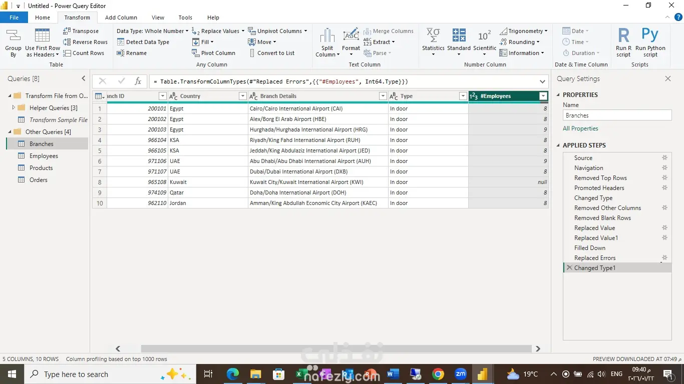Open #Employees column filter dropdown
This screenshot has height=384, width=684.
[543, 96]
